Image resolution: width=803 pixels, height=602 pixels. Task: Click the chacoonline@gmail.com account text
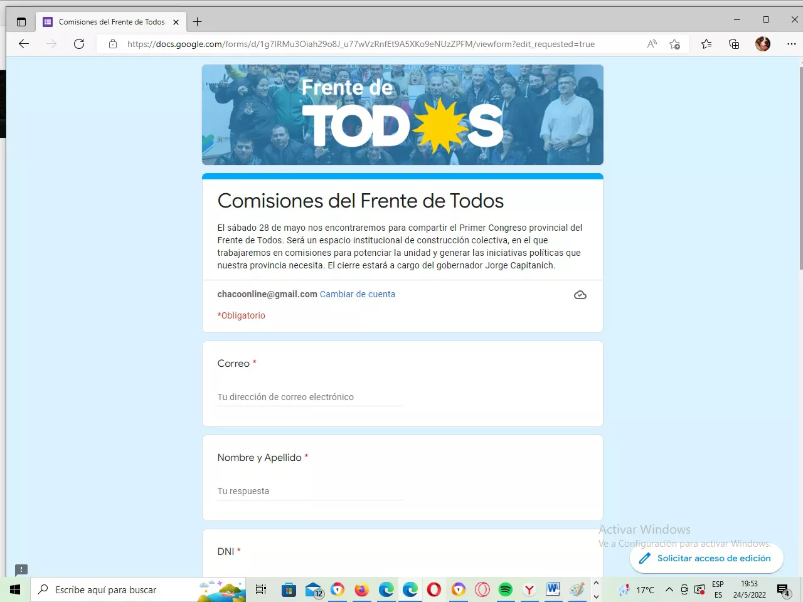tap(267, 294)
